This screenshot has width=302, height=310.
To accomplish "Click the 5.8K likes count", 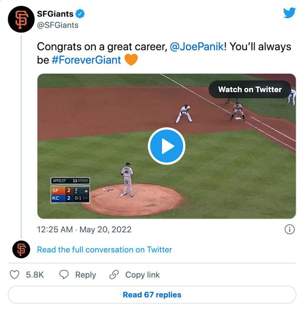I will 35,275.
